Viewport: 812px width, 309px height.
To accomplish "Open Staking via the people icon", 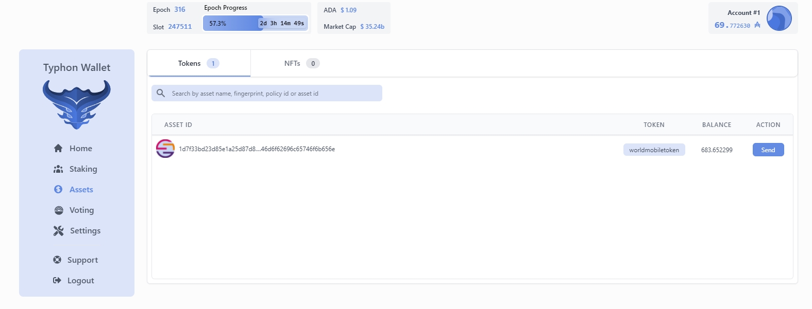I will click(58, 169).
